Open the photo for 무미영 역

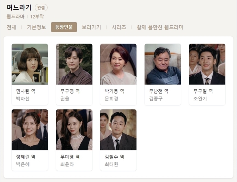74,130
